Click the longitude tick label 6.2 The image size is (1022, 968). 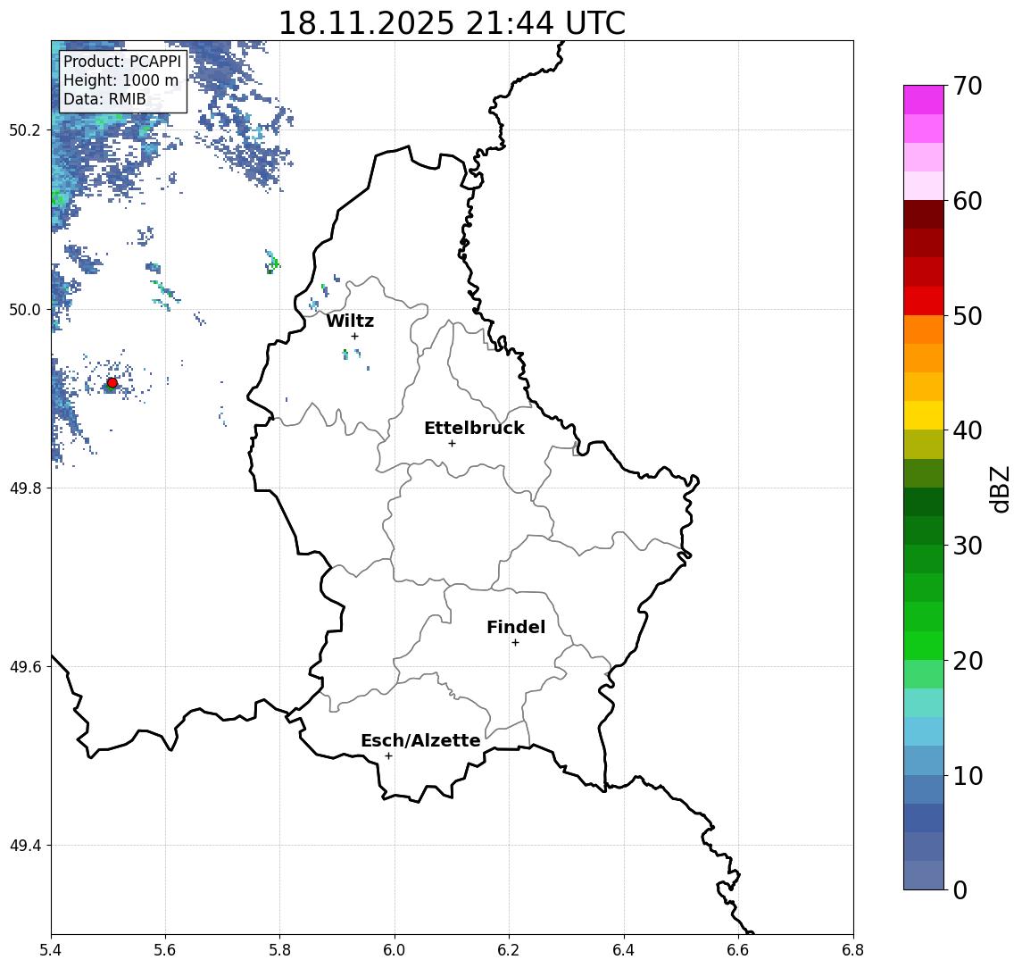[x=509, y=950]
